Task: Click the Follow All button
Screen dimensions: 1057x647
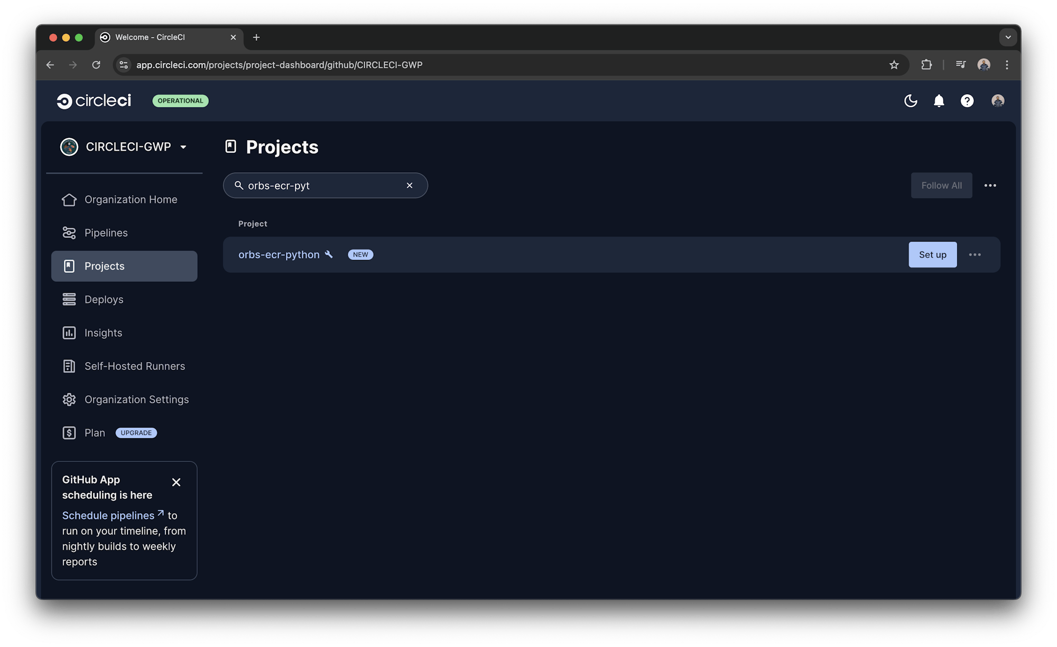Action: pyautogui.click(x=941, y=186)
